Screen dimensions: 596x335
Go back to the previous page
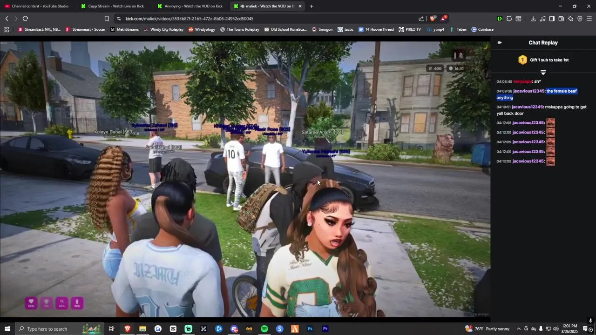pos(7,19)
